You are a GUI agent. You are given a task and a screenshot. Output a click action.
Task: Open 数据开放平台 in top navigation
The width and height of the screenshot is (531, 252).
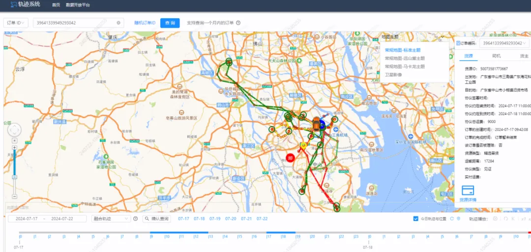click(77, 4)
